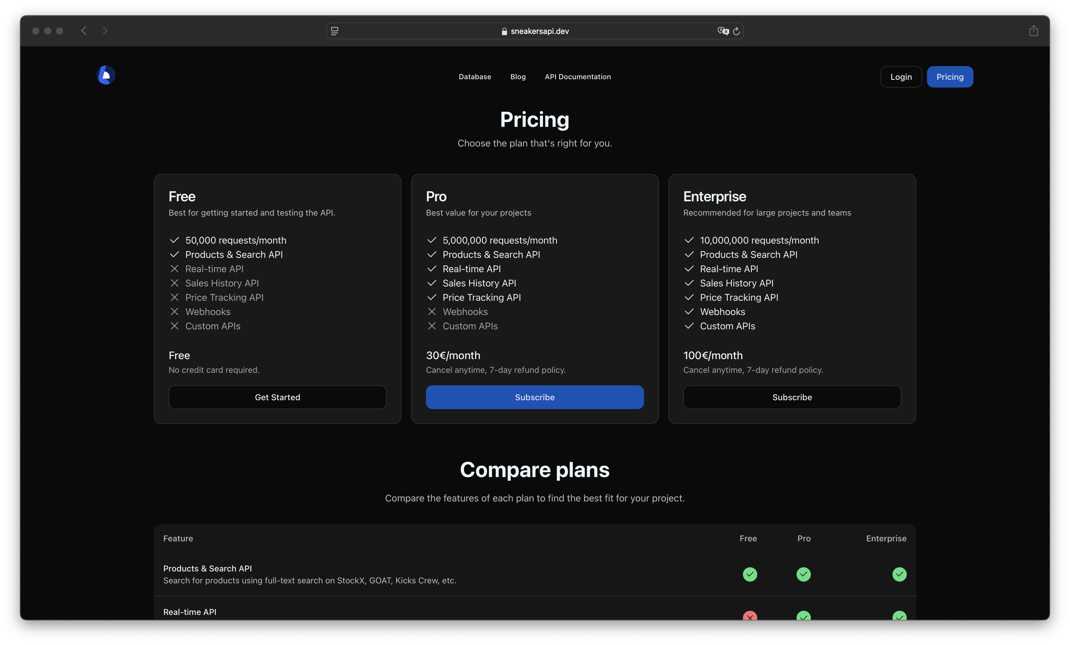Screen dimensions: 1070x645
Task: Click the SneakersAPI logo icon
Action: tap(106, 75)
